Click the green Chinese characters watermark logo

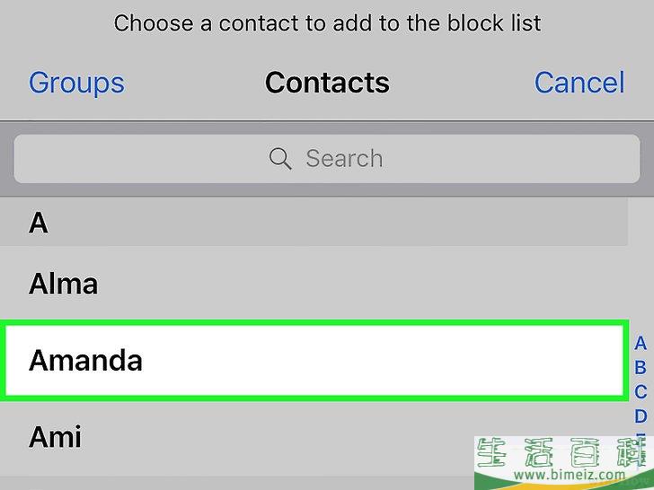click(x=563, y=453)
